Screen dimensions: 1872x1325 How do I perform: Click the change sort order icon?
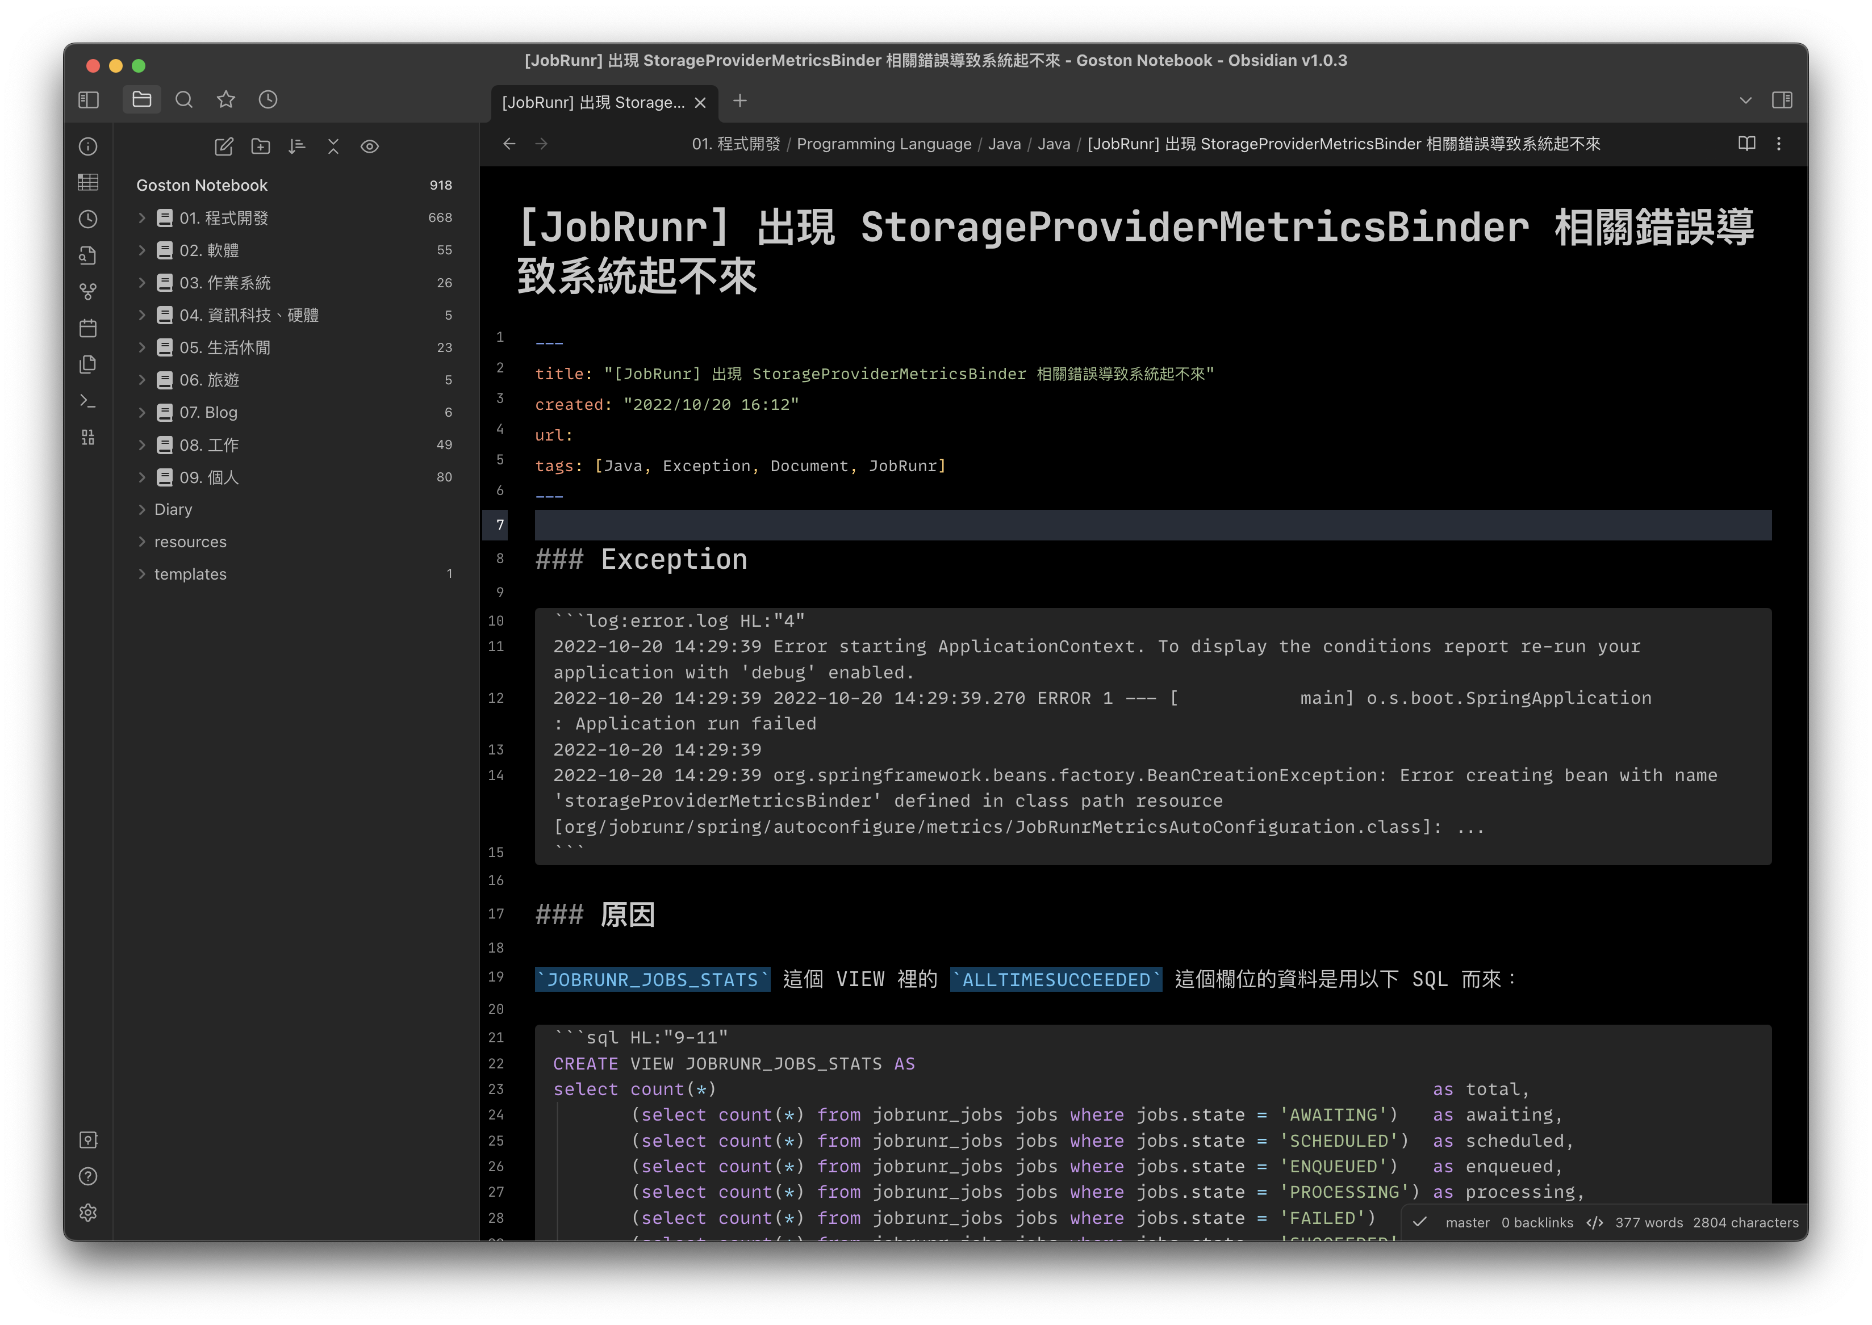297,146
